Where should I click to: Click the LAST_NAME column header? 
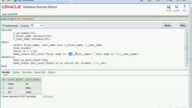click(x=33, y=80)
